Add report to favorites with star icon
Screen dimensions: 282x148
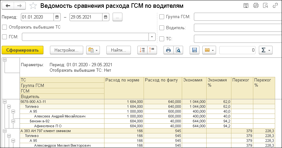click(33, 6)
